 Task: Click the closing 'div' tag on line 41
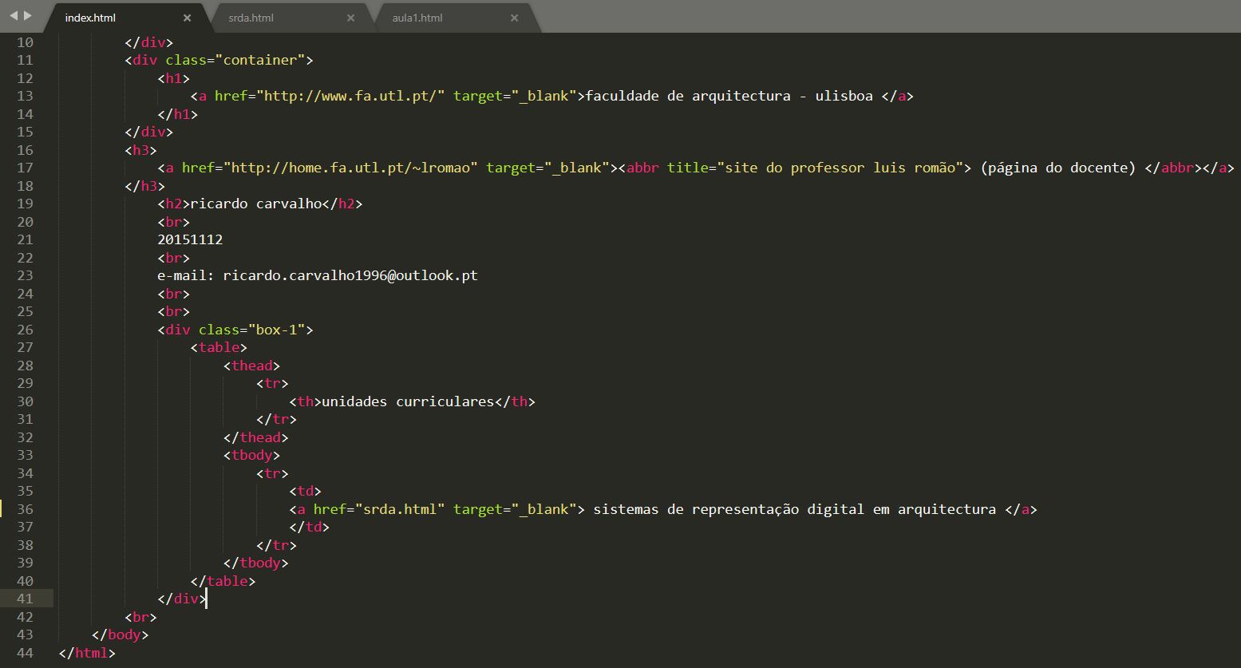(x=181, y=599)
